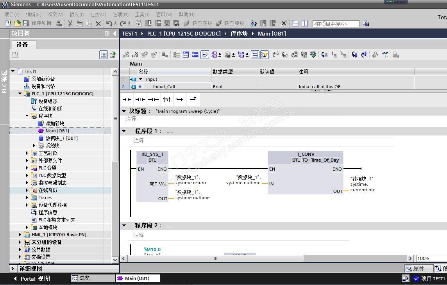The image size is (447, 285).
Task: Open project with the folder icon
Action: point(17,23)
